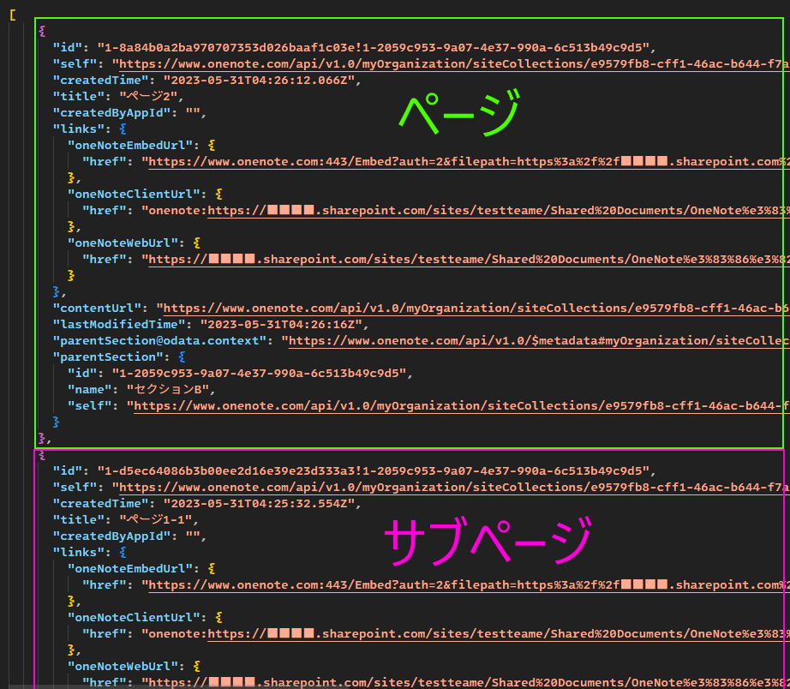
Task: Open the contentUrl API link
Action: (476, 309)
